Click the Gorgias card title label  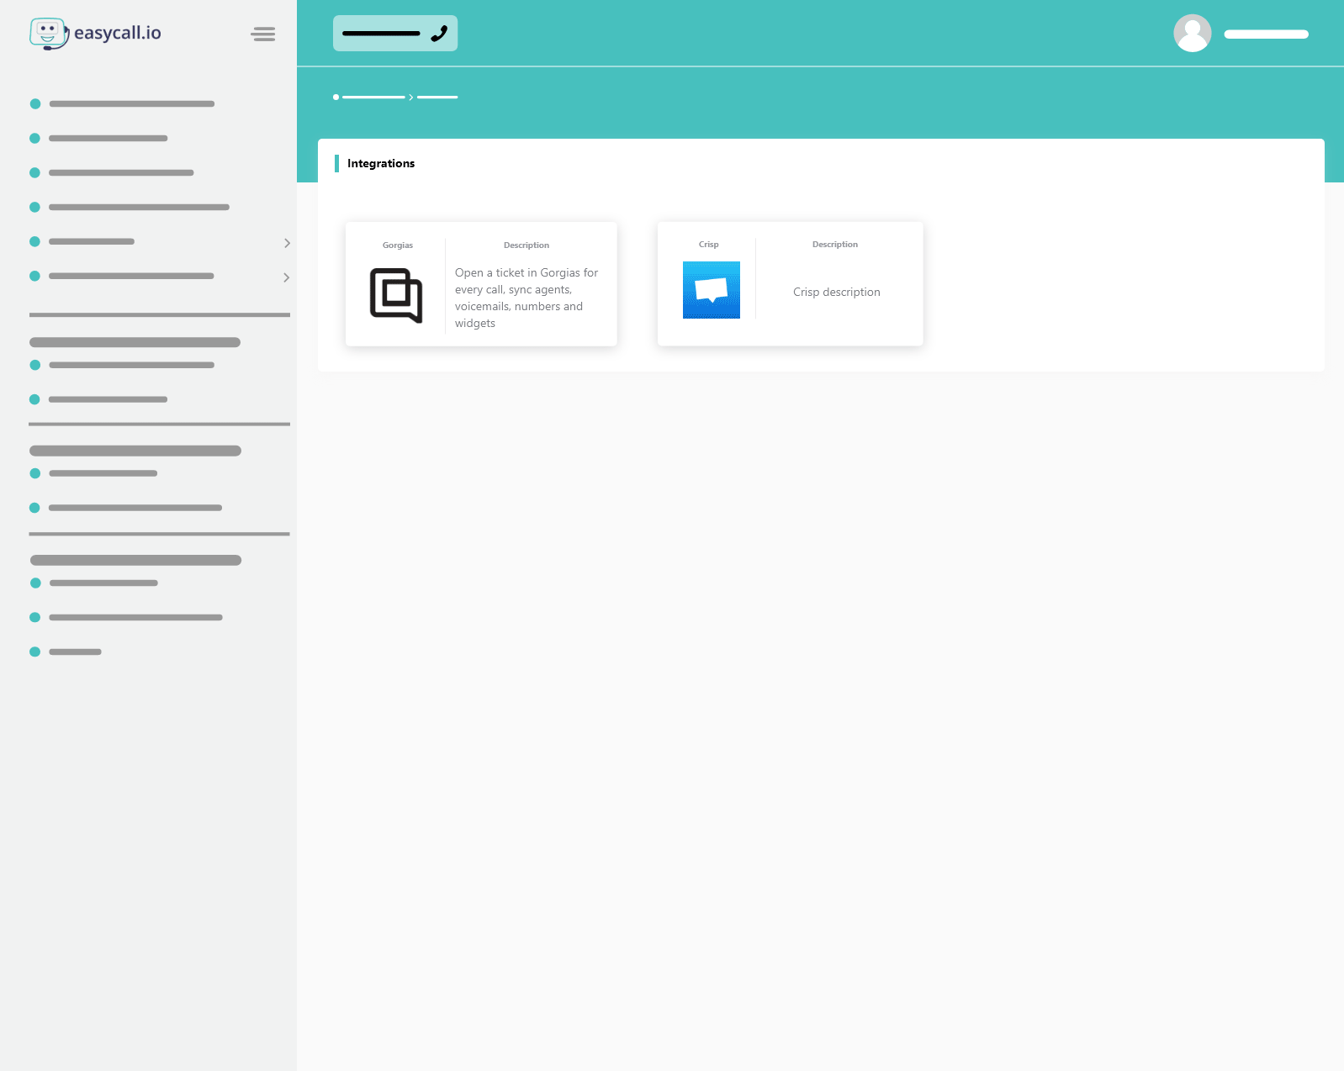pyautogui.click(x=398, y=245)
